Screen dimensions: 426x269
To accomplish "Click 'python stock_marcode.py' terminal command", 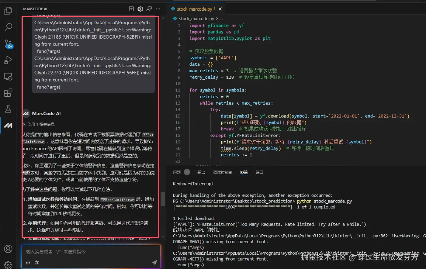I will tap(324, 201).
